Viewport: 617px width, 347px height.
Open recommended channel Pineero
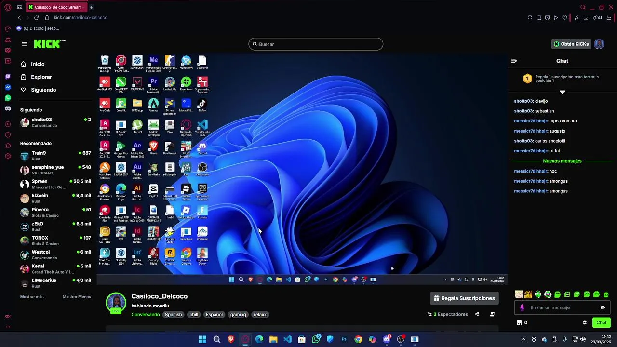point(55,213)
